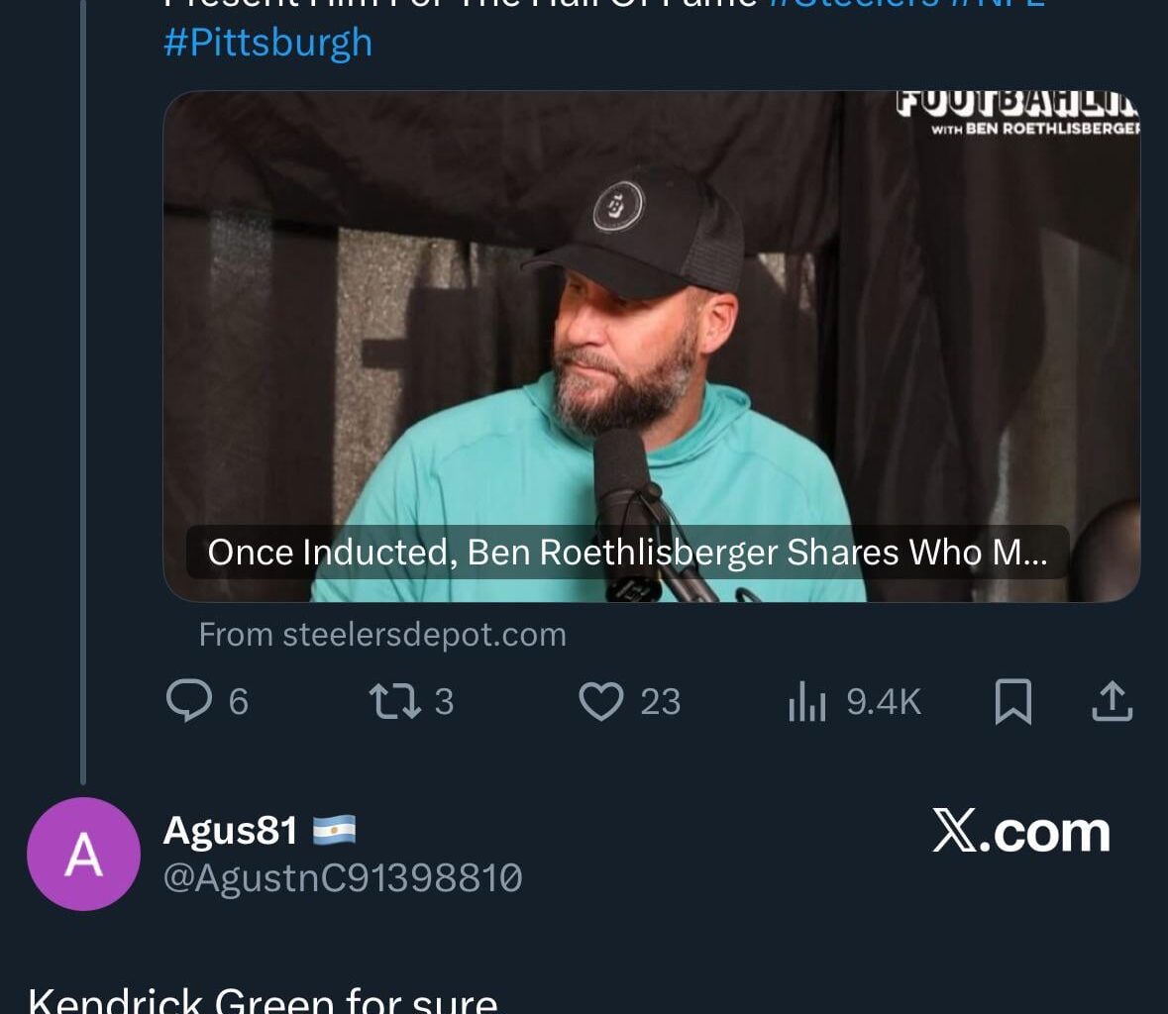Click the Kendrick Green reply text
Image resolution: width=1168 pixels, height=1014 pixels.
click(261, 998)
